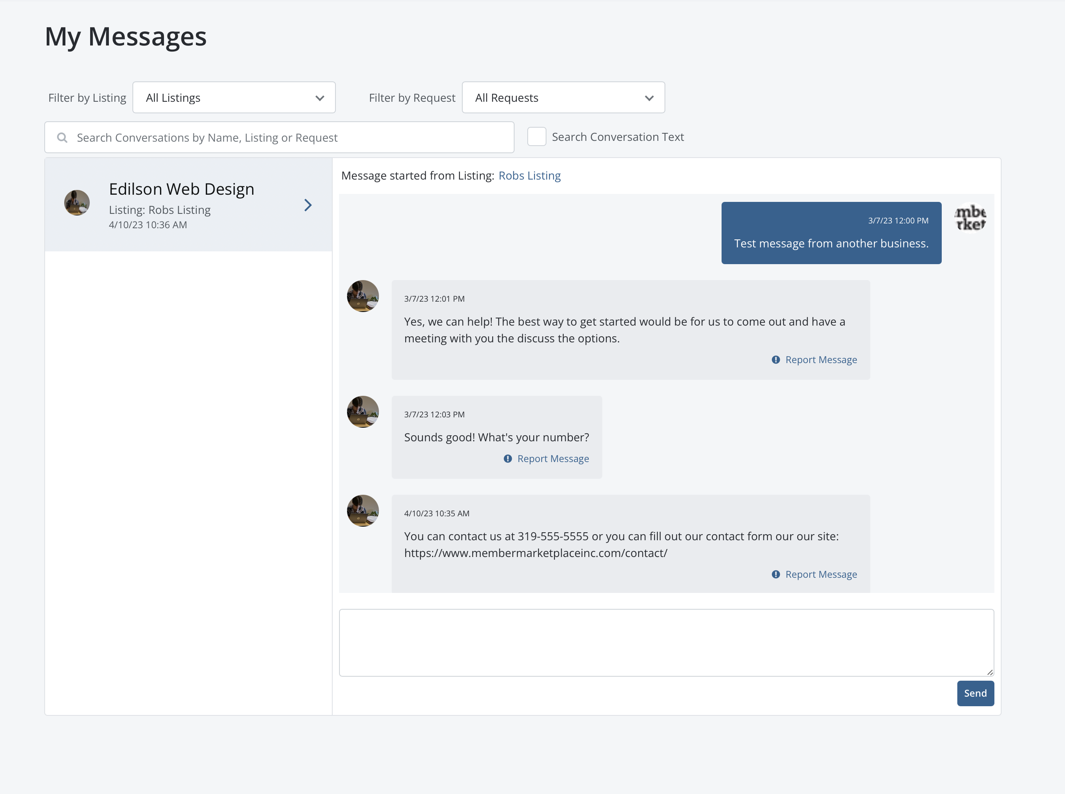Click the '3/7/23 12:00 PM' timestamp
This screenshot has height=794, width=1065.
point(898,221)
